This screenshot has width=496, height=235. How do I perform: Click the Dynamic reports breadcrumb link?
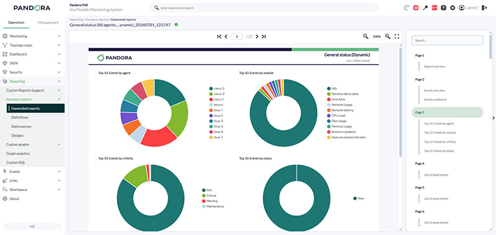tap(97, 20)
